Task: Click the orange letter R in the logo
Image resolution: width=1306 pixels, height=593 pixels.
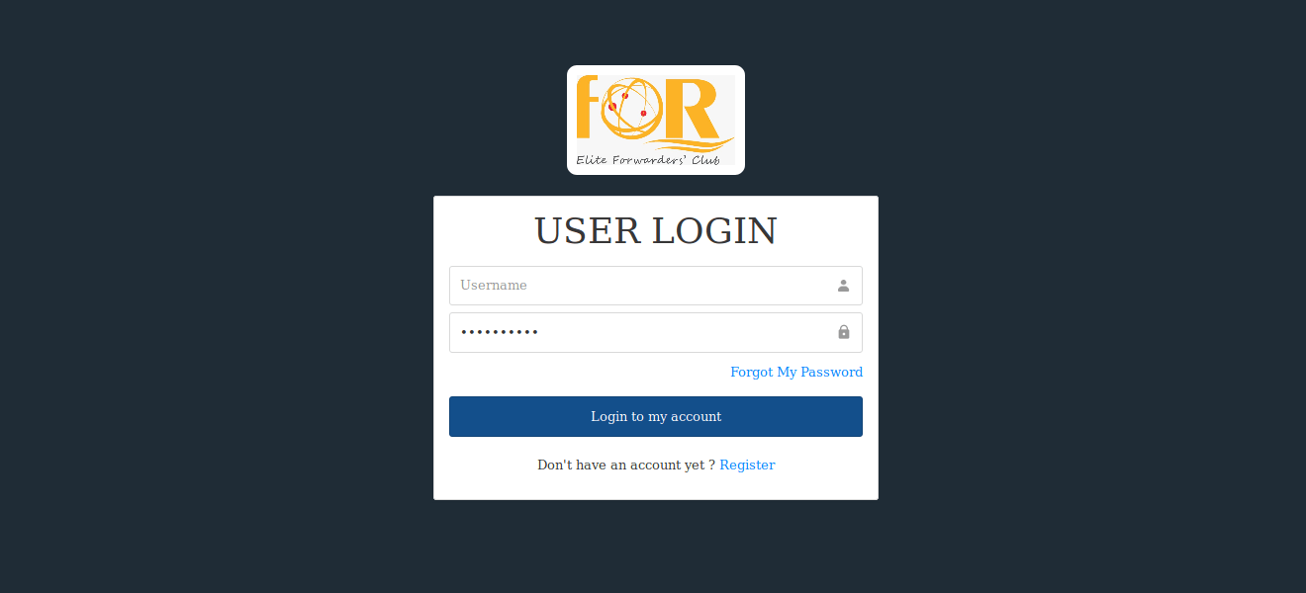Action: point(695,108)
